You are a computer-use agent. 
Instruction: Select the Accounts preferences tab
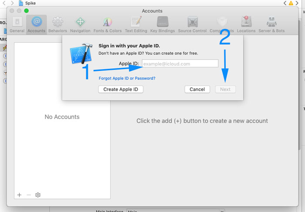coord(36,25)
